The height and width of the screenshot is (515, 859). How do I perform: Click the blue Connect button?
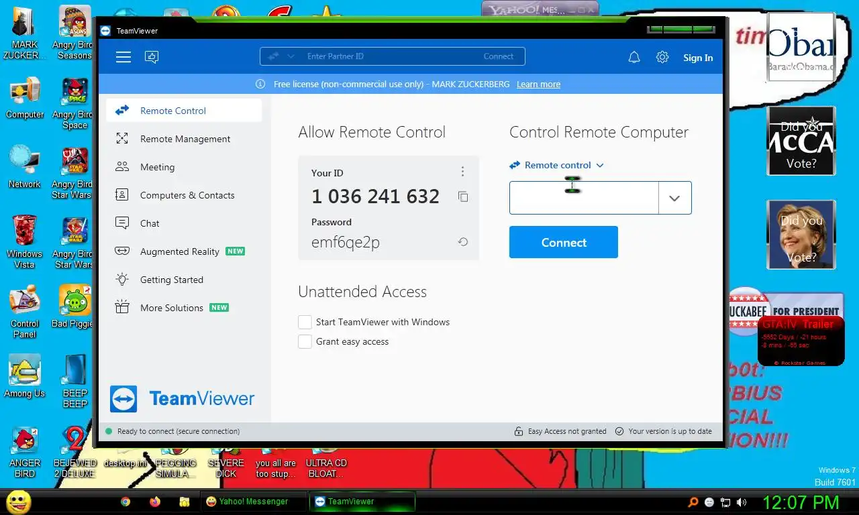coord(564,242)
